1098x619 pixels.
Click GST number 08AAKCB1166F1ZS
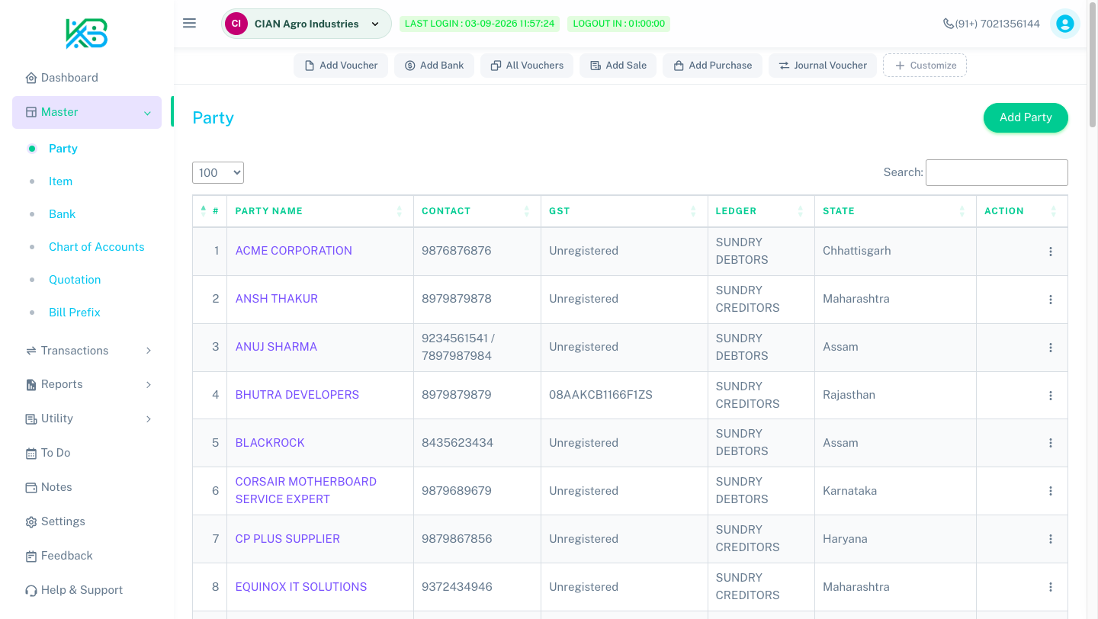pyautogui.click(x=601, y=395)
